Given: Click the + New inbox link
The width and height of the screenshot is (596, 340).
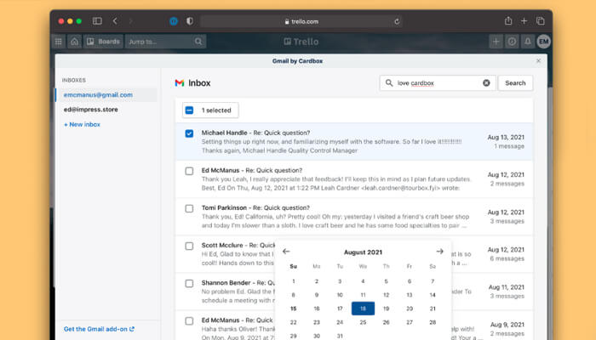Looking at the screenshot, I should (82, 124).
